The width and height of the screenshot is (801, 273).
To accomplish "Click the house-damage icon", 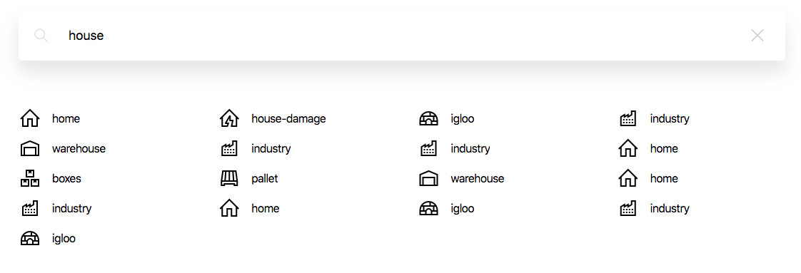I will [x=229, y=119].
